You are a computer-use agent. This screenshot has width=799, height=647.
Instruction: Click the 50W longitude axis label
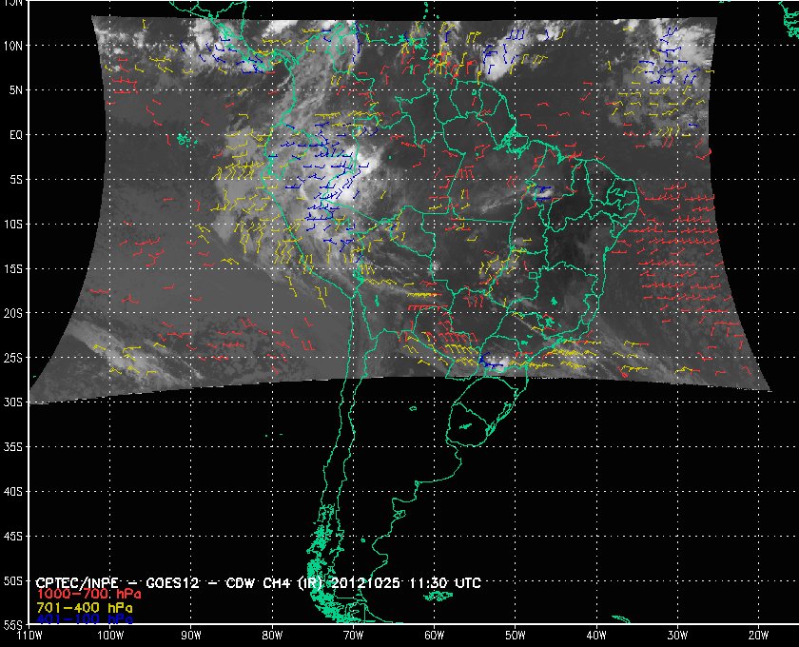coord(515,637)
